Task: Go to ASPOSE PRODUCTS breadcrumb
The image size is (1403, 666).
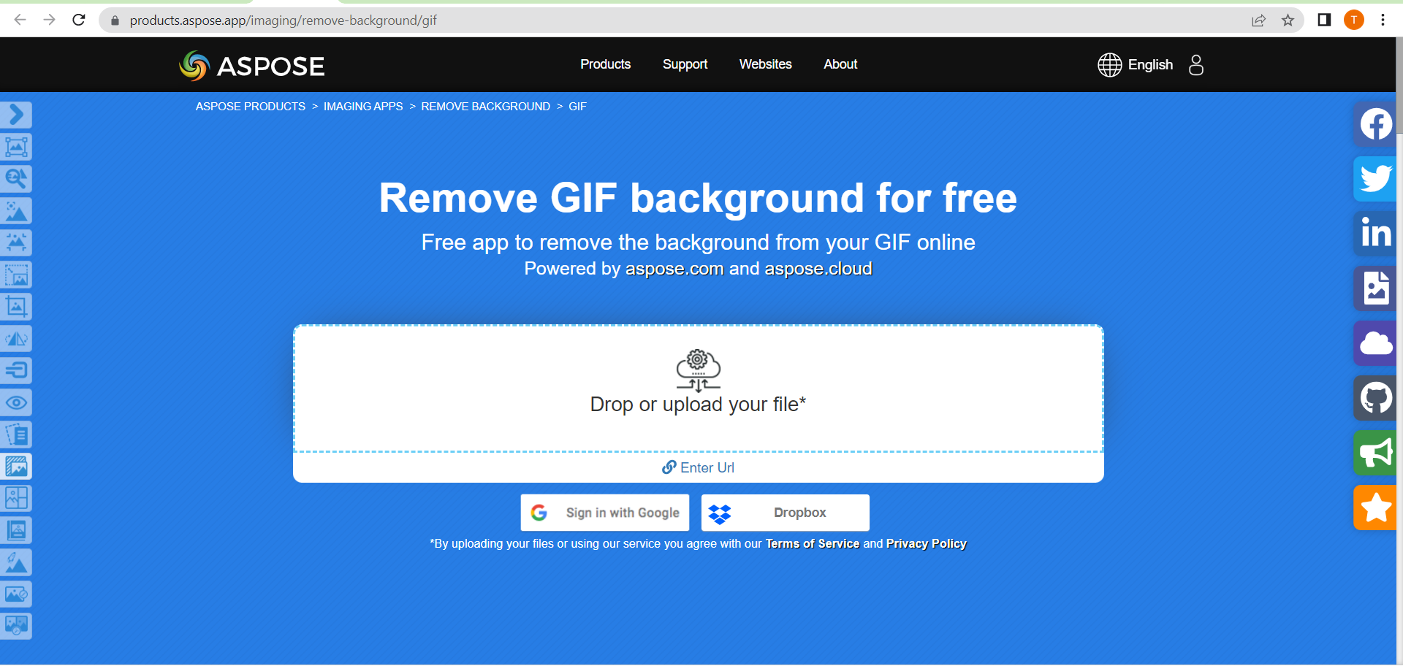Action: click(251, 107)
